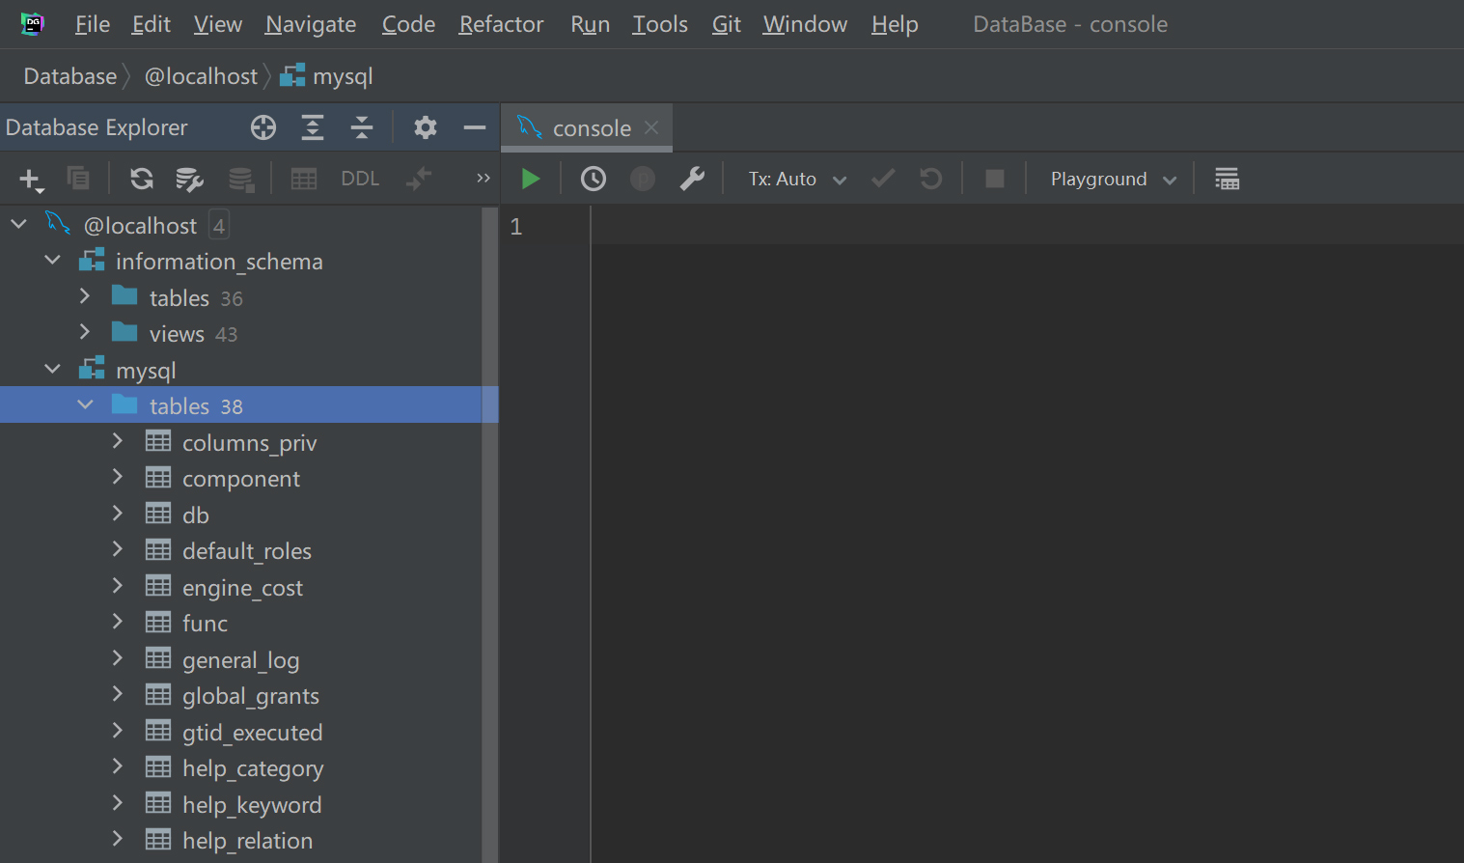Open the Navigate menu
This screenshot has width=1464, height=863.
[x=310, y=24]
